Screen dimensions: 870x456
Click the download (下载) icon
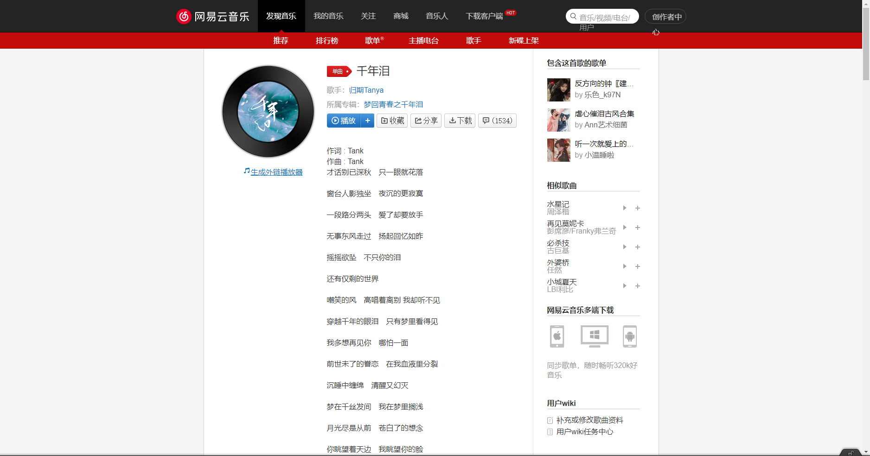pyautogui.click(x=460, y=120)
